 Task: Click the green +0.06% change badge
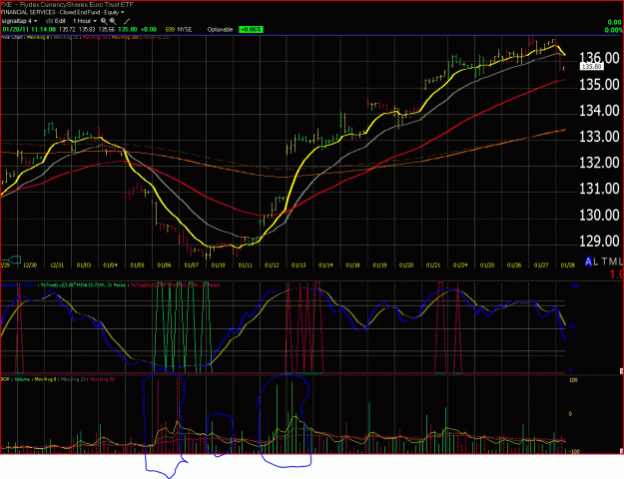[251, 30]
